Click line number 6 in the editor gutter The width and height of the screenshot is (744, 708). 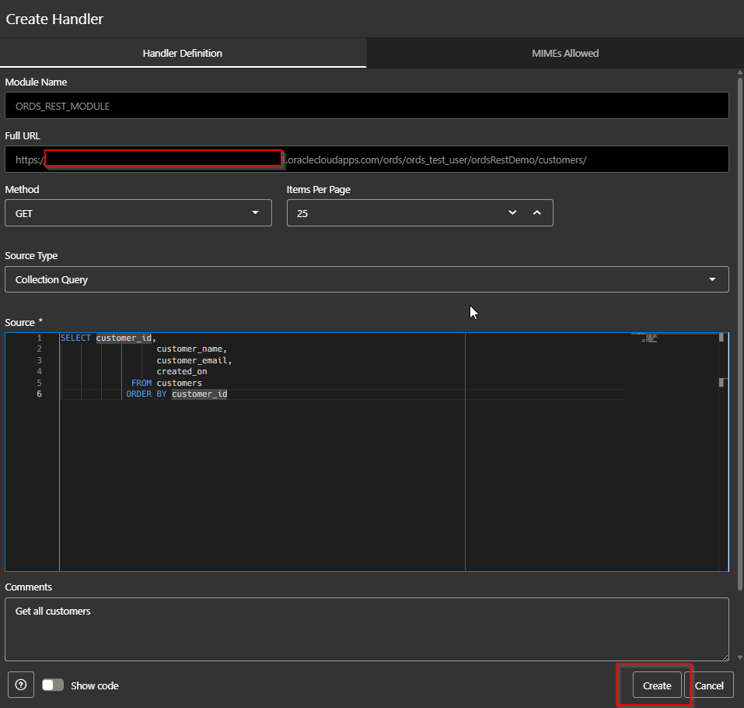point(39,394)
